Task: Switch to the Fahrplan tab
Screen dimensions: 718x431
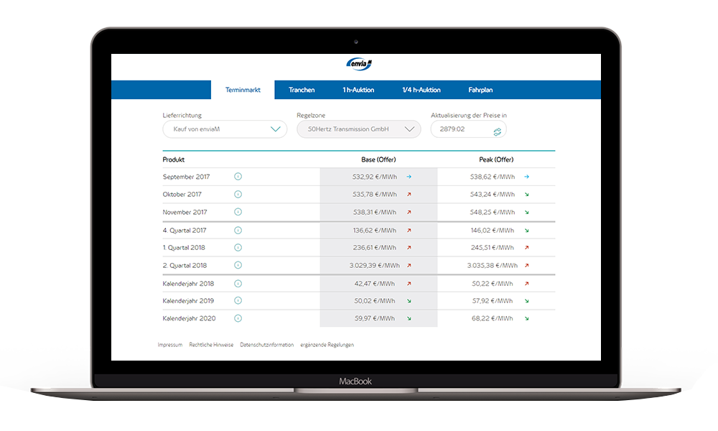Action: click(480, 90)
